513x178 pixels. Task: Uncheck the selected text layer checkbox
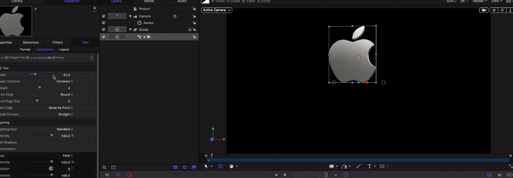pos(104,37)
